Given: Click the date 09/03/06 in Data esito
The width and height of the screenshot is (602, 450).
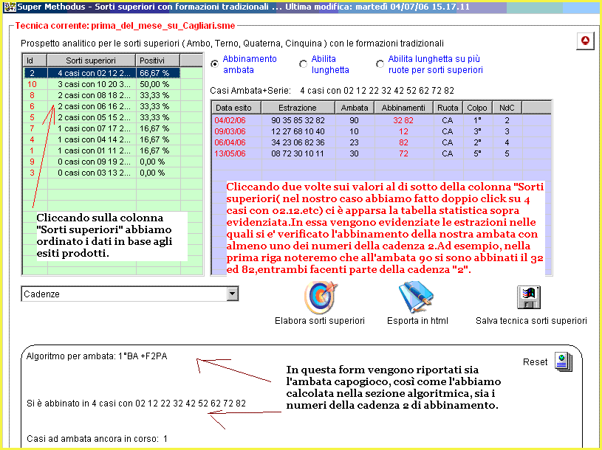Looking at the screenshot, I should pyautogui.click(x=230, y=131).
